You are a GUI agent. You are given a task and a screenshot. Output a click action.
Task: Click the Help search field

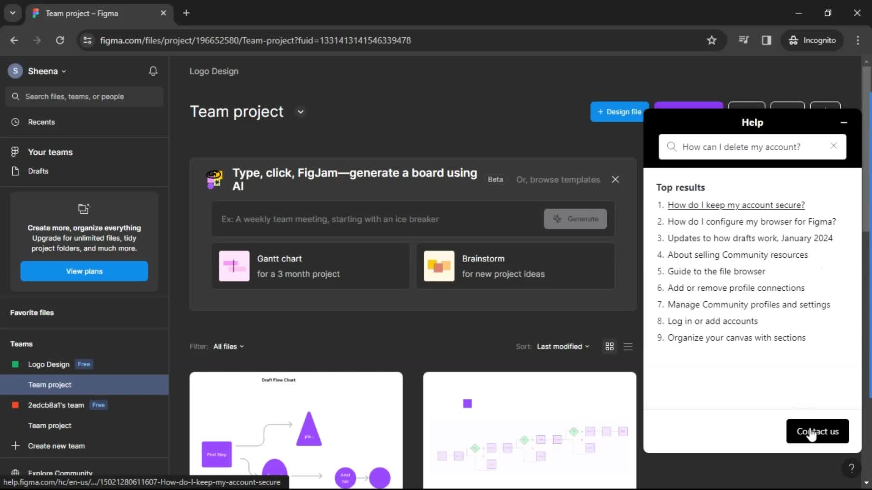point(752,147)
